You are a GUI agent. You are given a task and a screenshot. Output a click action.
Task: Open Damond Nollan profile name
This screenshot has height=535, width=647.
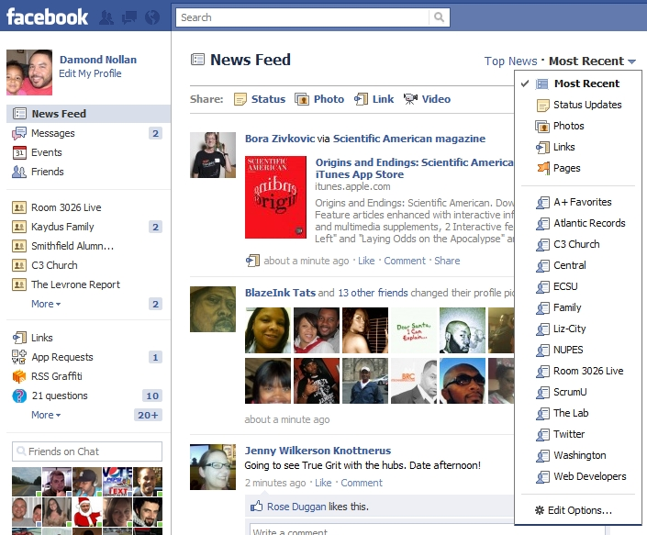(98, 60)
